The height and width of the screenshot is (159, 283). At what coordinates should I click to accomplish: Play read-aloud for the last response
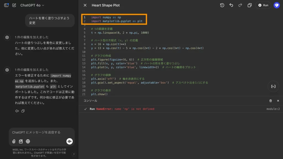point(17,111)
